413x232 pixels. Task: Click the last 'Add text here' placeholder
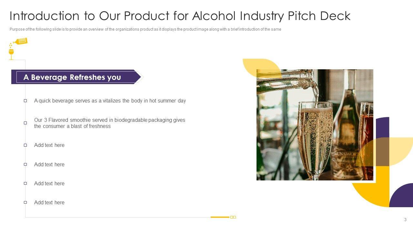pos(49,202)
